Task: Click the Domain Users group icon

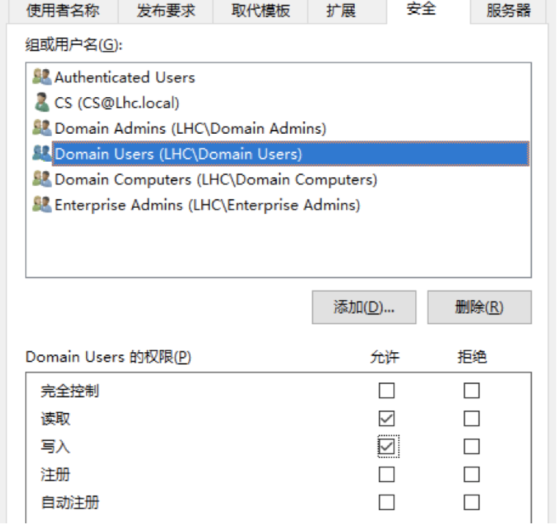Action: click(42, 154)
